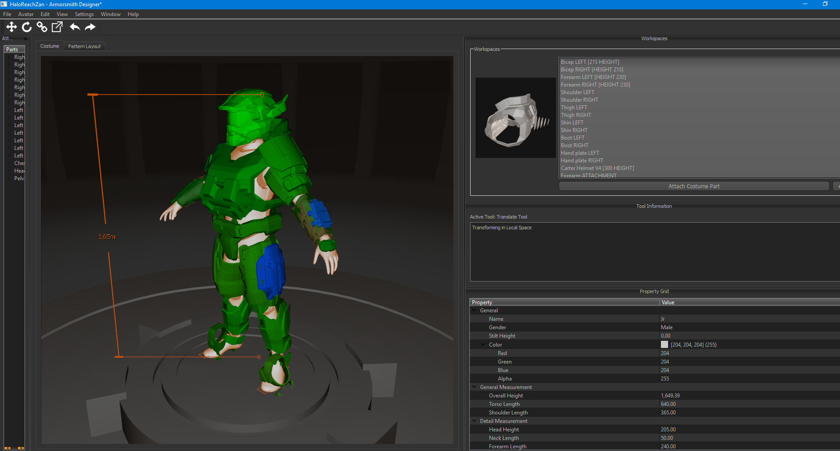
Task: Switch to the Pattern Layout tab
Action: [x=84, y=46]
